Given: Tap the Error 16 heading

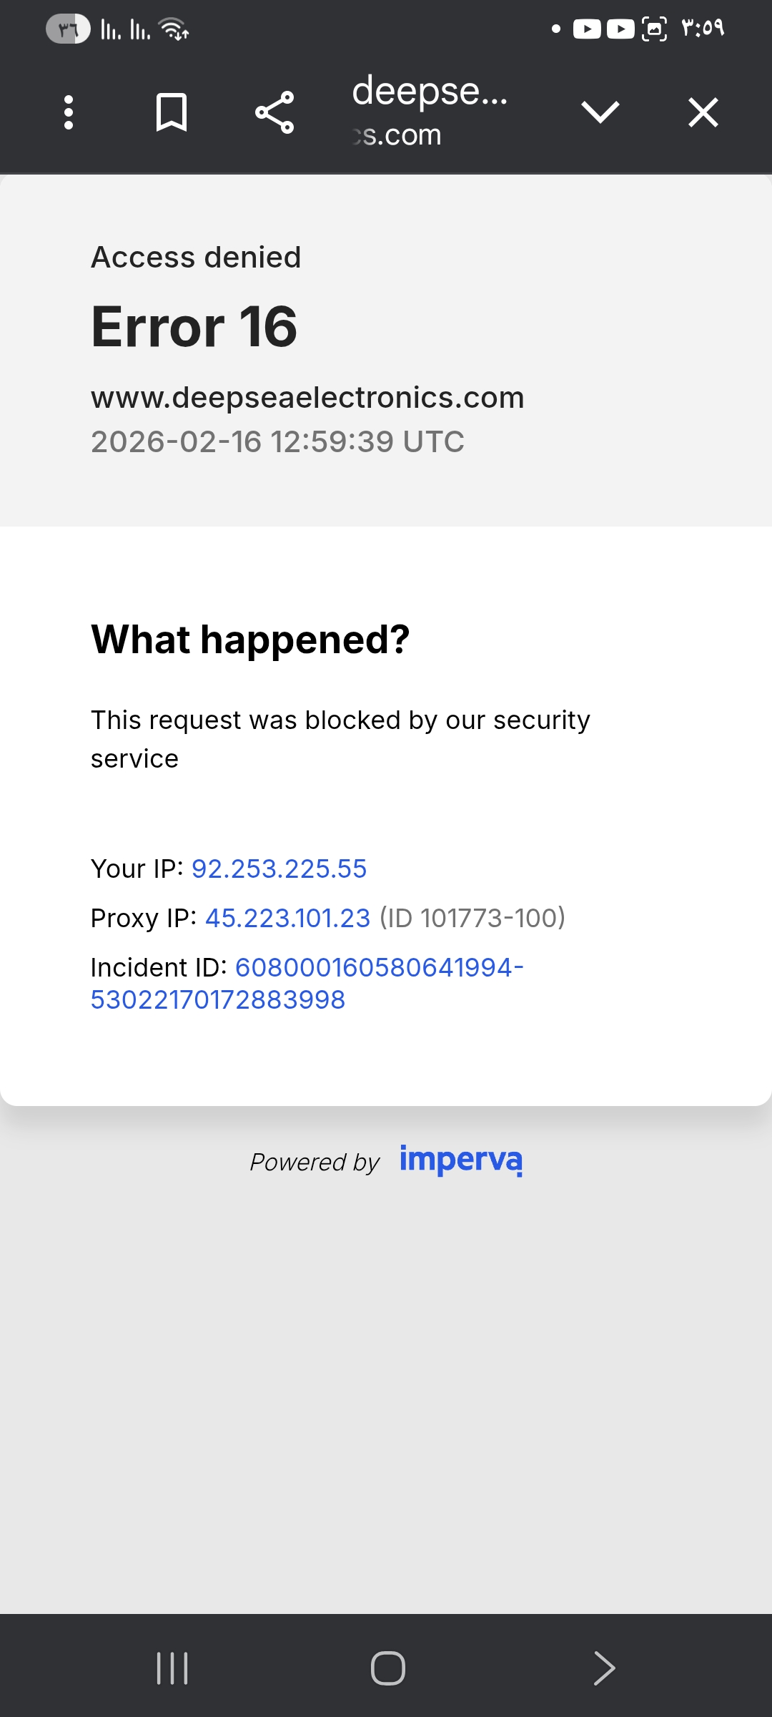Looking at the screenshot, I should pyautogui.click(x=194, y=327).
